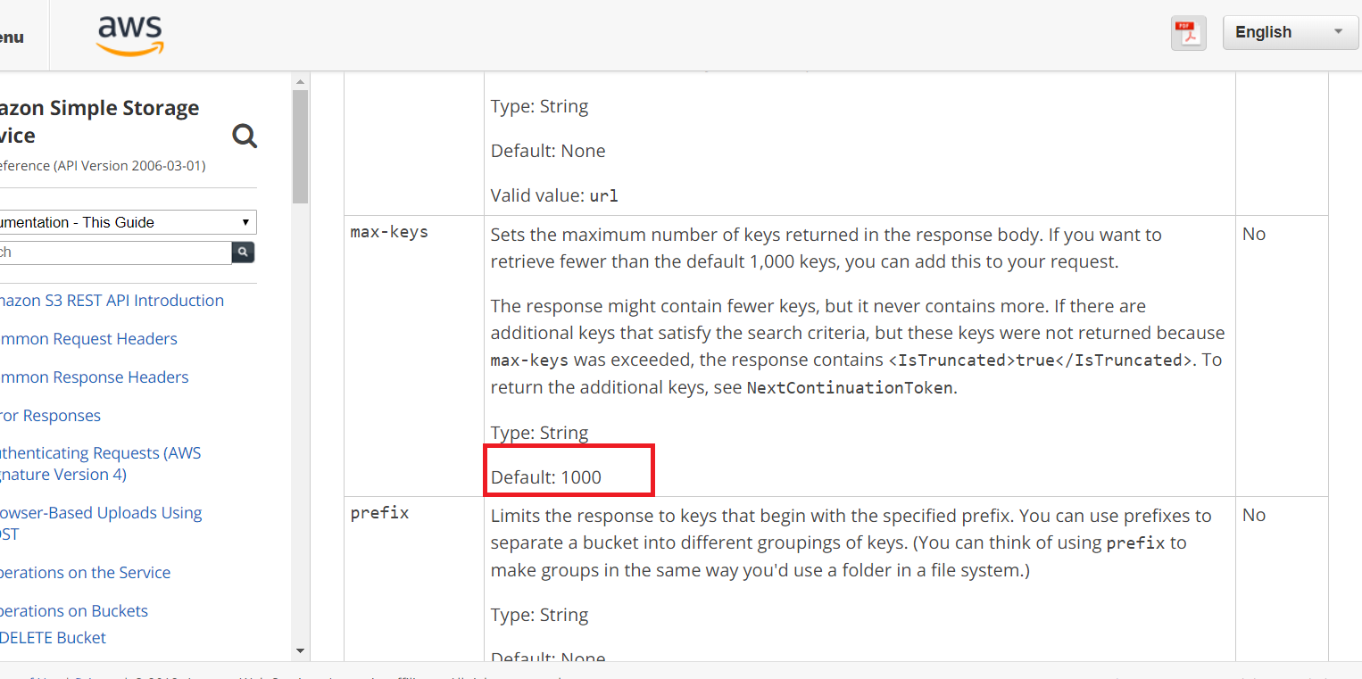The image size is (1362, 679).
Task: Click the scrollbar up arrow
Action: pyautogui.click(x=300, y=80)
